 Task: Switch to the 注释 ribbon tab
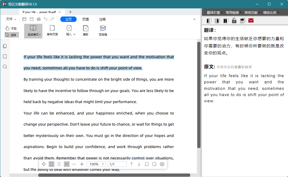coord(102,19)
